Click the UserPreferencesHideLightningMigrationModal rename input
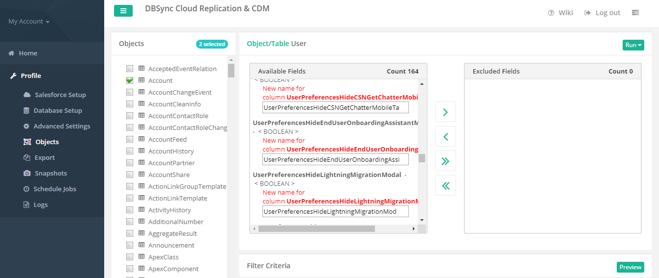The height and width of the screenshot is (278, 659). pos(336,211)
